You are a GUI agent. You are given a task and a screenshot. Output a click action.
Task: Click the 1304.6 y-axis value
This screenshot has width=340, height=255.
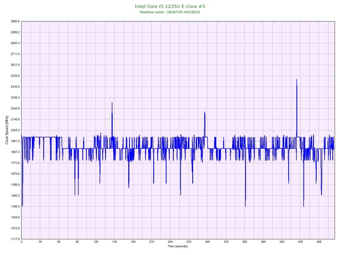point(15,217)
